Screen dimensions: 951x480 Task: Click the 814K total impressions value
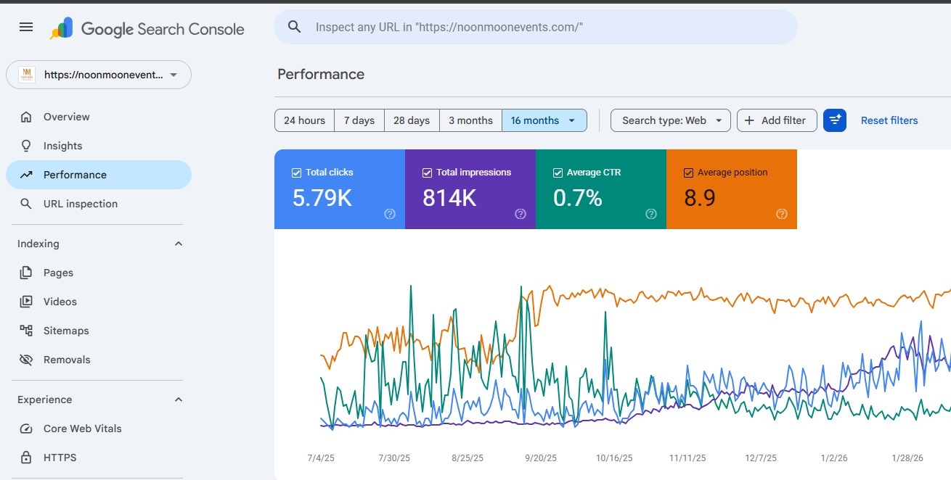click(449, 197)
